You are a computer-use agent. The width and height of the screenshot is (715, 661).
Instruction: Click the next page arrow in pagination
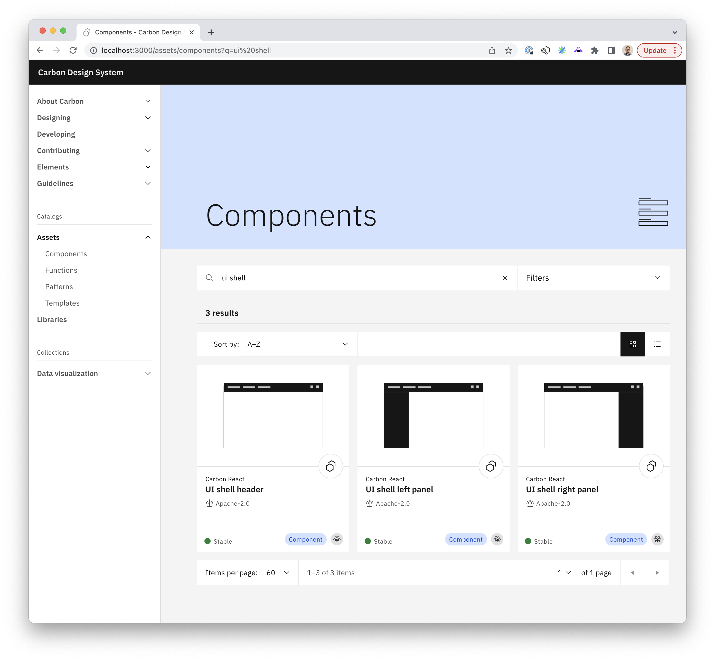point(657,573)
